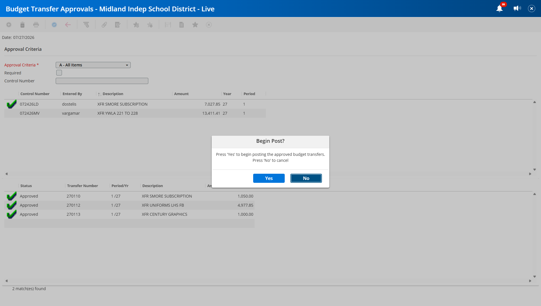This screenshot has height=306, width=541.
Task: Click the layout form toolbar icon
Action: 168,25
